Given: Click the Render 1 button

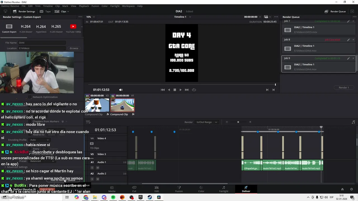Looking at the screenshot, I should (344, 88).
